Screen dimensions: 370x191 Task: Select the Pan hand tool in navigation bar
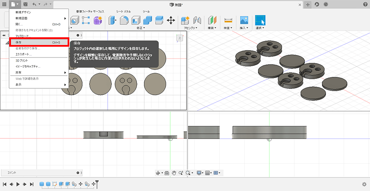pyautogui.click(x=174, y=173)
